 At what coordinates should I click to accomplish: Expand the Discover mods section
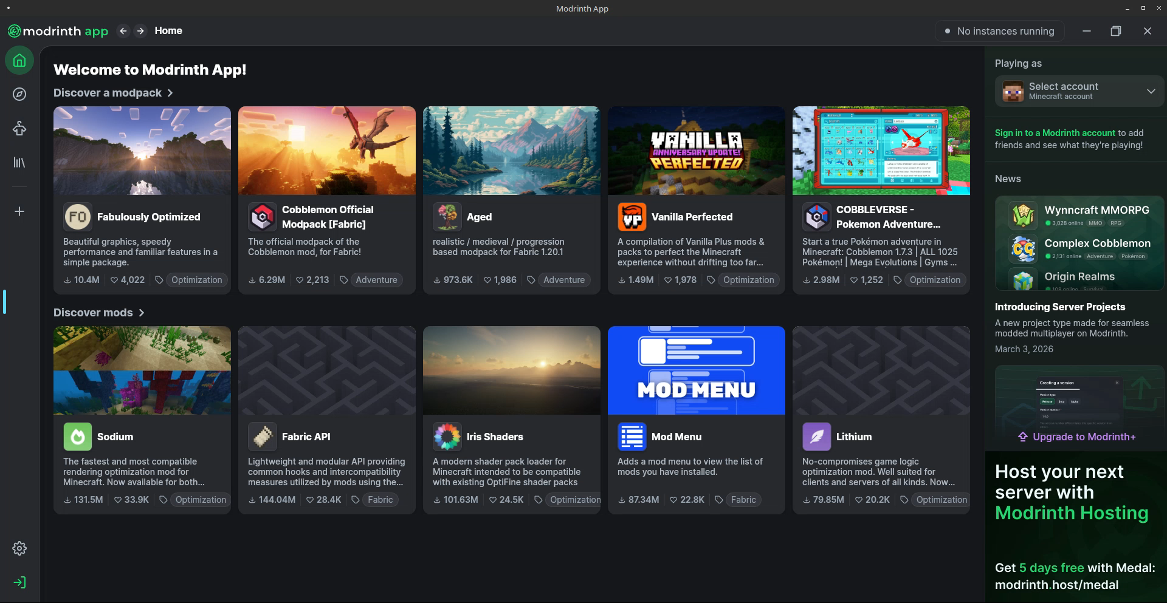coord(98,313)
